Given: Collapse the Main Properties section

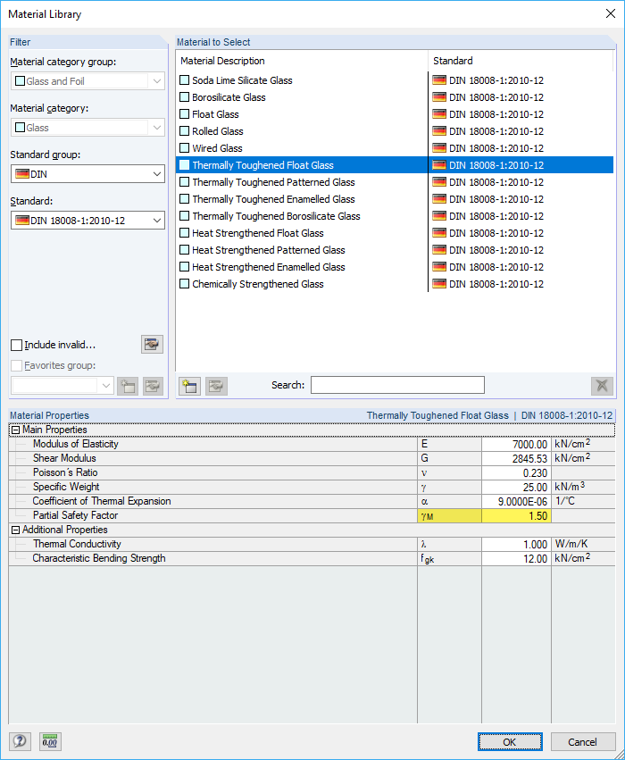Looking at the screenshot, I should [x=15, y=430].
